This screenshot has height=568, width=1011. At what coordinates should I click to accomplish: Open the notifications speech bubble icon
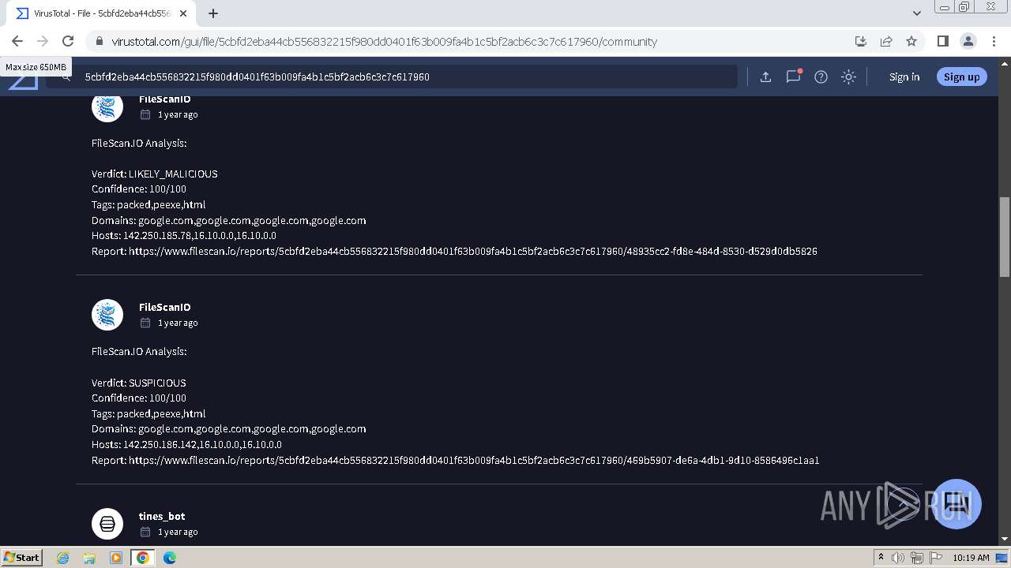(793, 77)
